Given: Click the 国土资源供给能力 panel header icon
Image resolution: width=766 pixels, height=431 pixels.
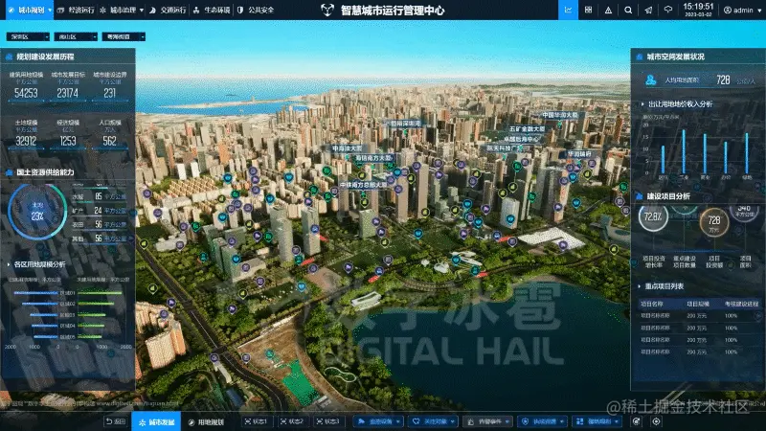Looking at the screenshot, I should [9, 172].
